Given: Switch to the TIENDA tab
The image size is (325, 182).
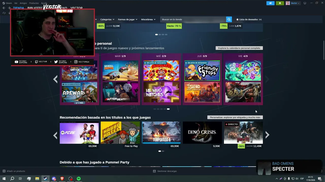Looking at the screenshot, I should pyautogui.click(x=19, y=8).
